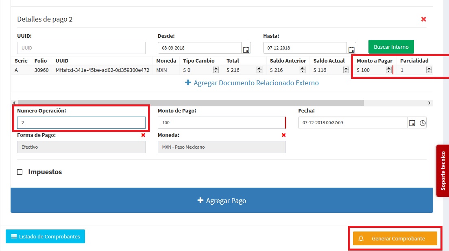Adjust the Monto a Pagar spinner
Image resolution: width=449 pixels, height=251 pixels.
coord(388,70)
